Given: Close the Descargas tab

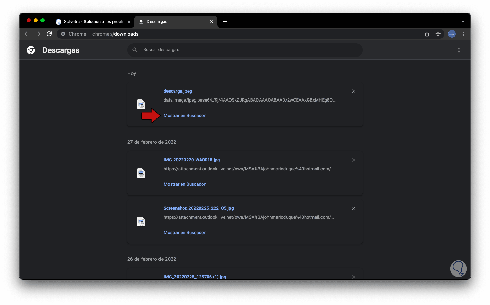Looking at the screenshot, I should point(212,22).
